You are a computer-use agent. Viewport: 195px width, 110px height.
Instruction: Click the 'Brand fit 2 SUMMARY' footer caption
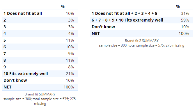click(142, 41)
